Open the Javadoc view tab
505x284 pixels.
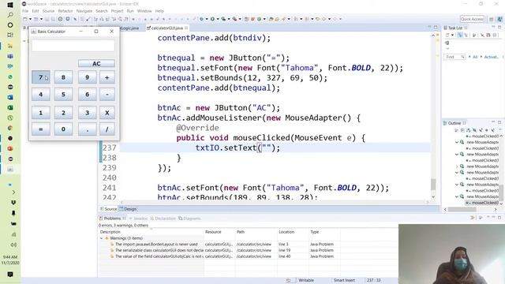click(x=139, y=219)
